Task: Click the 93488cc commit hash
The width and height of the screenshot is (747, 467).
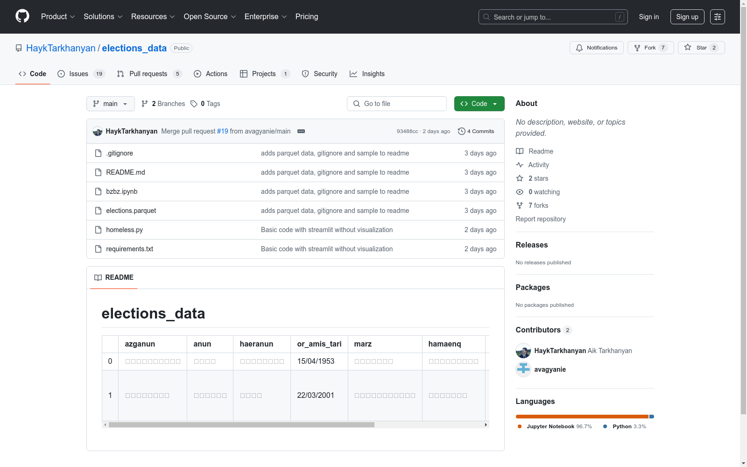Action: pos(408,131)
